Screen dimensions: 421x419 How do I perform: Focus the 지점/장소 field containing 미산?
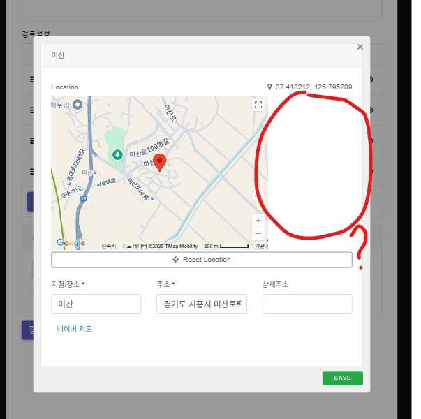[x=96, y=304]
